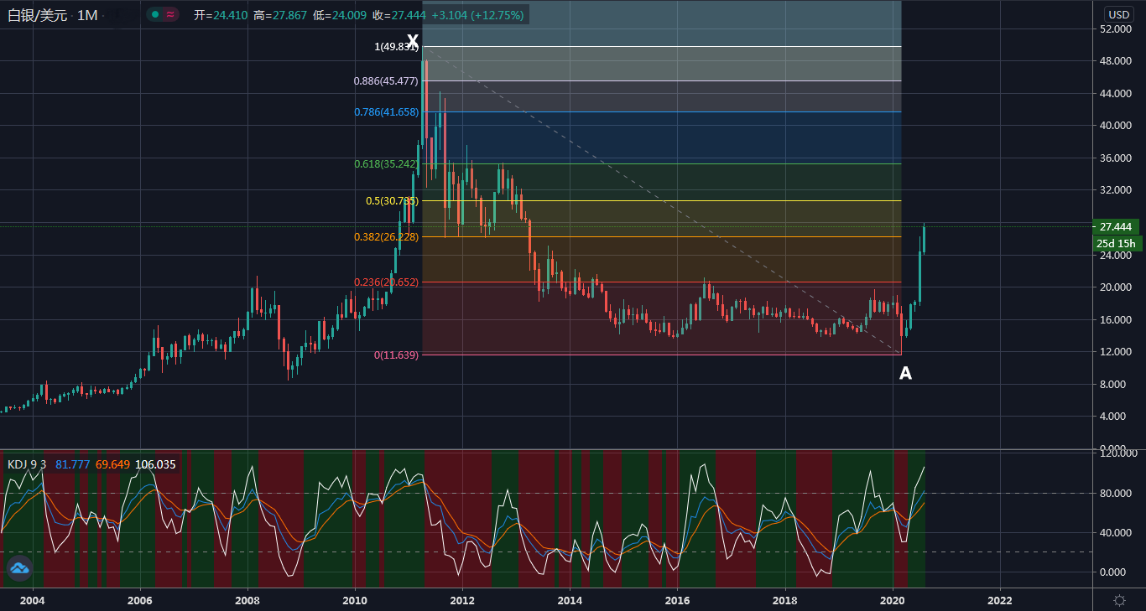Select the A text annotation on chart
The width and height of the screenshot is (1146, 611).
(x=905, y=374)
